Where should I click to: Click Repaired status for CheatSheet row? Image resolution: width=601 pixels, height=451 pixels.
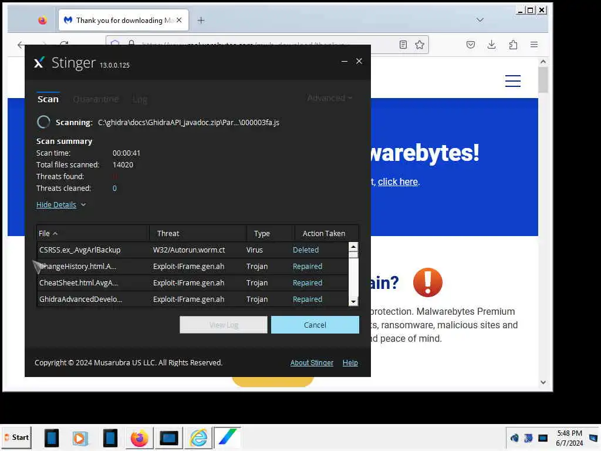tap(308, 282)
